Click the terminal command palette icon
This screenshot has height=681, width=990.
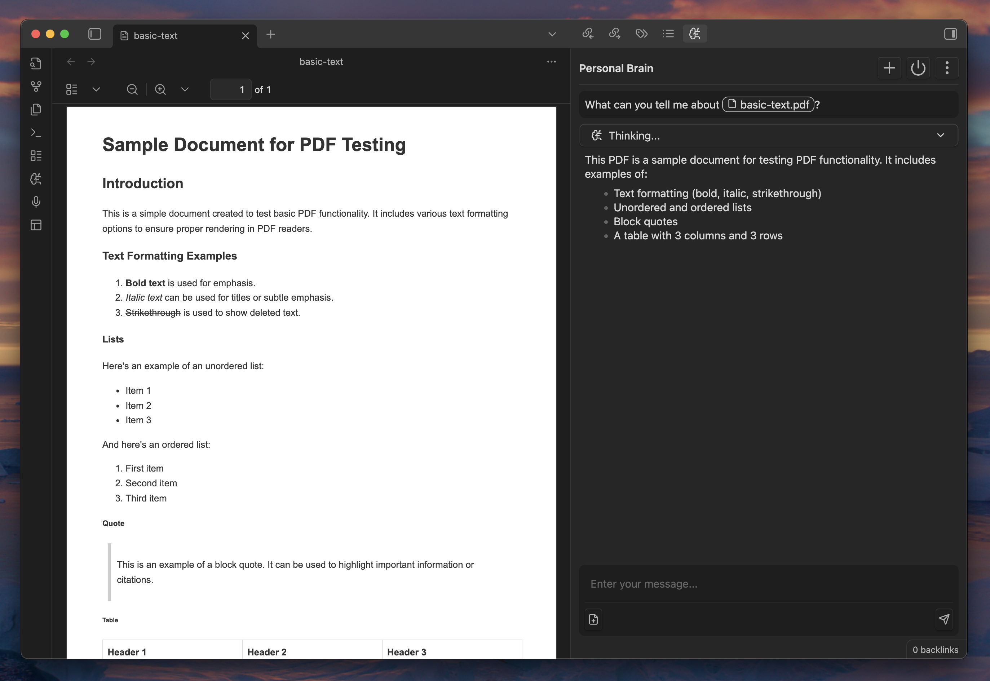pos(36,133)
